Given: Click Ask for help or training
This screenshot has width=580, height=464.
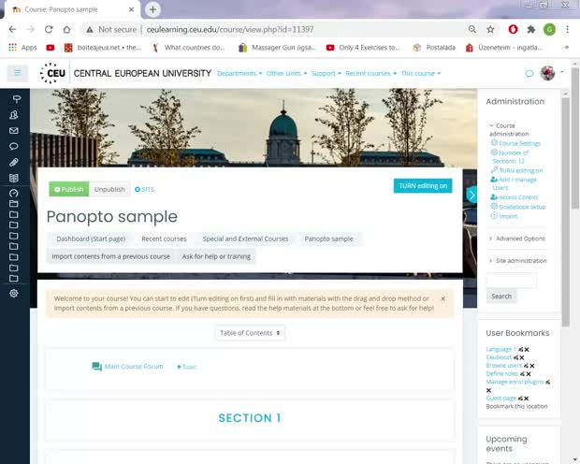Looking at the screenshot, I should click(216, 256).
